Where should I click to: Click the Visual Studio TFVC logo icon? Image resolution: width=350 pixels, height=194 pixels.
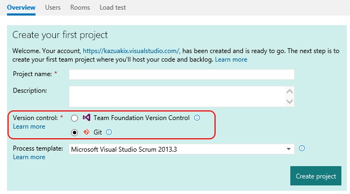(87, 117)
